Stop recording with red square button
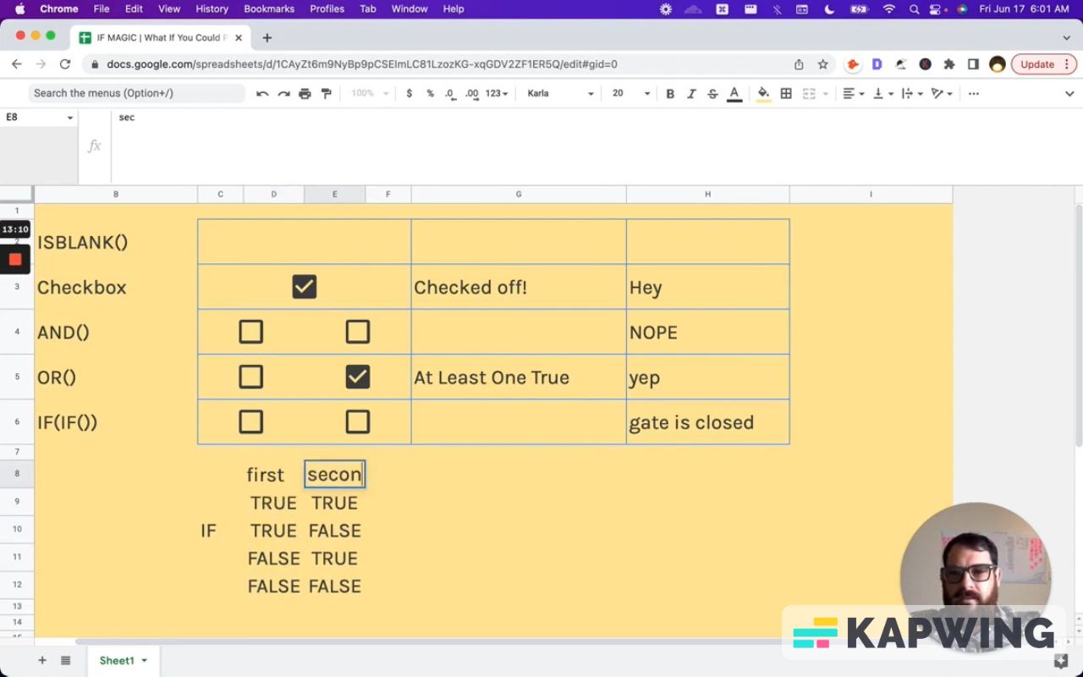 click(15, 259)
